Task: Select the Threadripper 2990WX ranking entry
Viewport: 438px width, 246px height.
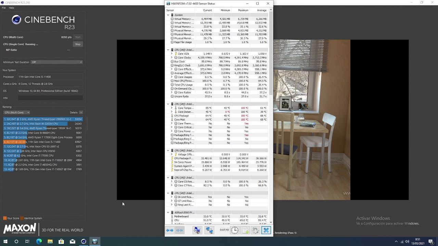Action: pos(43,119)
